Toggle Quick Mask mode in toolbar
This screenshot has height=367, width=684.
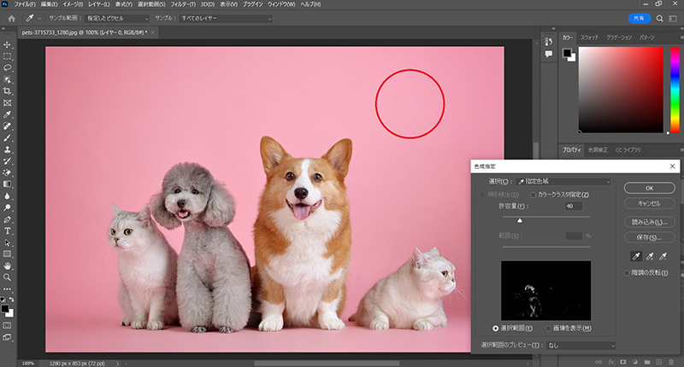click(x=8, y=326)
